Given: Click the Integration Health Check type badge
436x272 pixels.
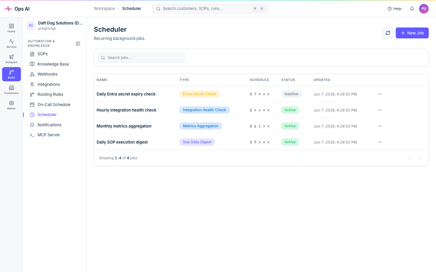Looking at the screenshot, I should click(204, 110).
